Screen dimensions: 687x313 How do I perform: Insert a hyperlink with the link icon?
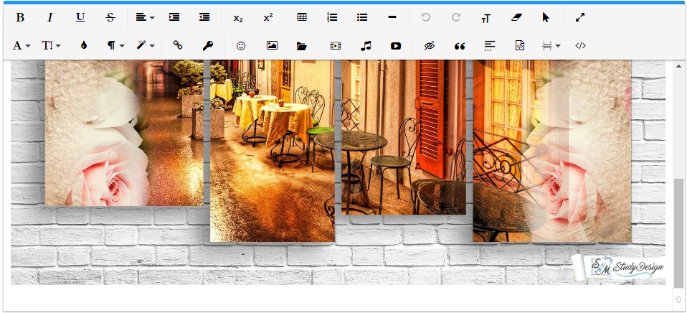(178, 45)
